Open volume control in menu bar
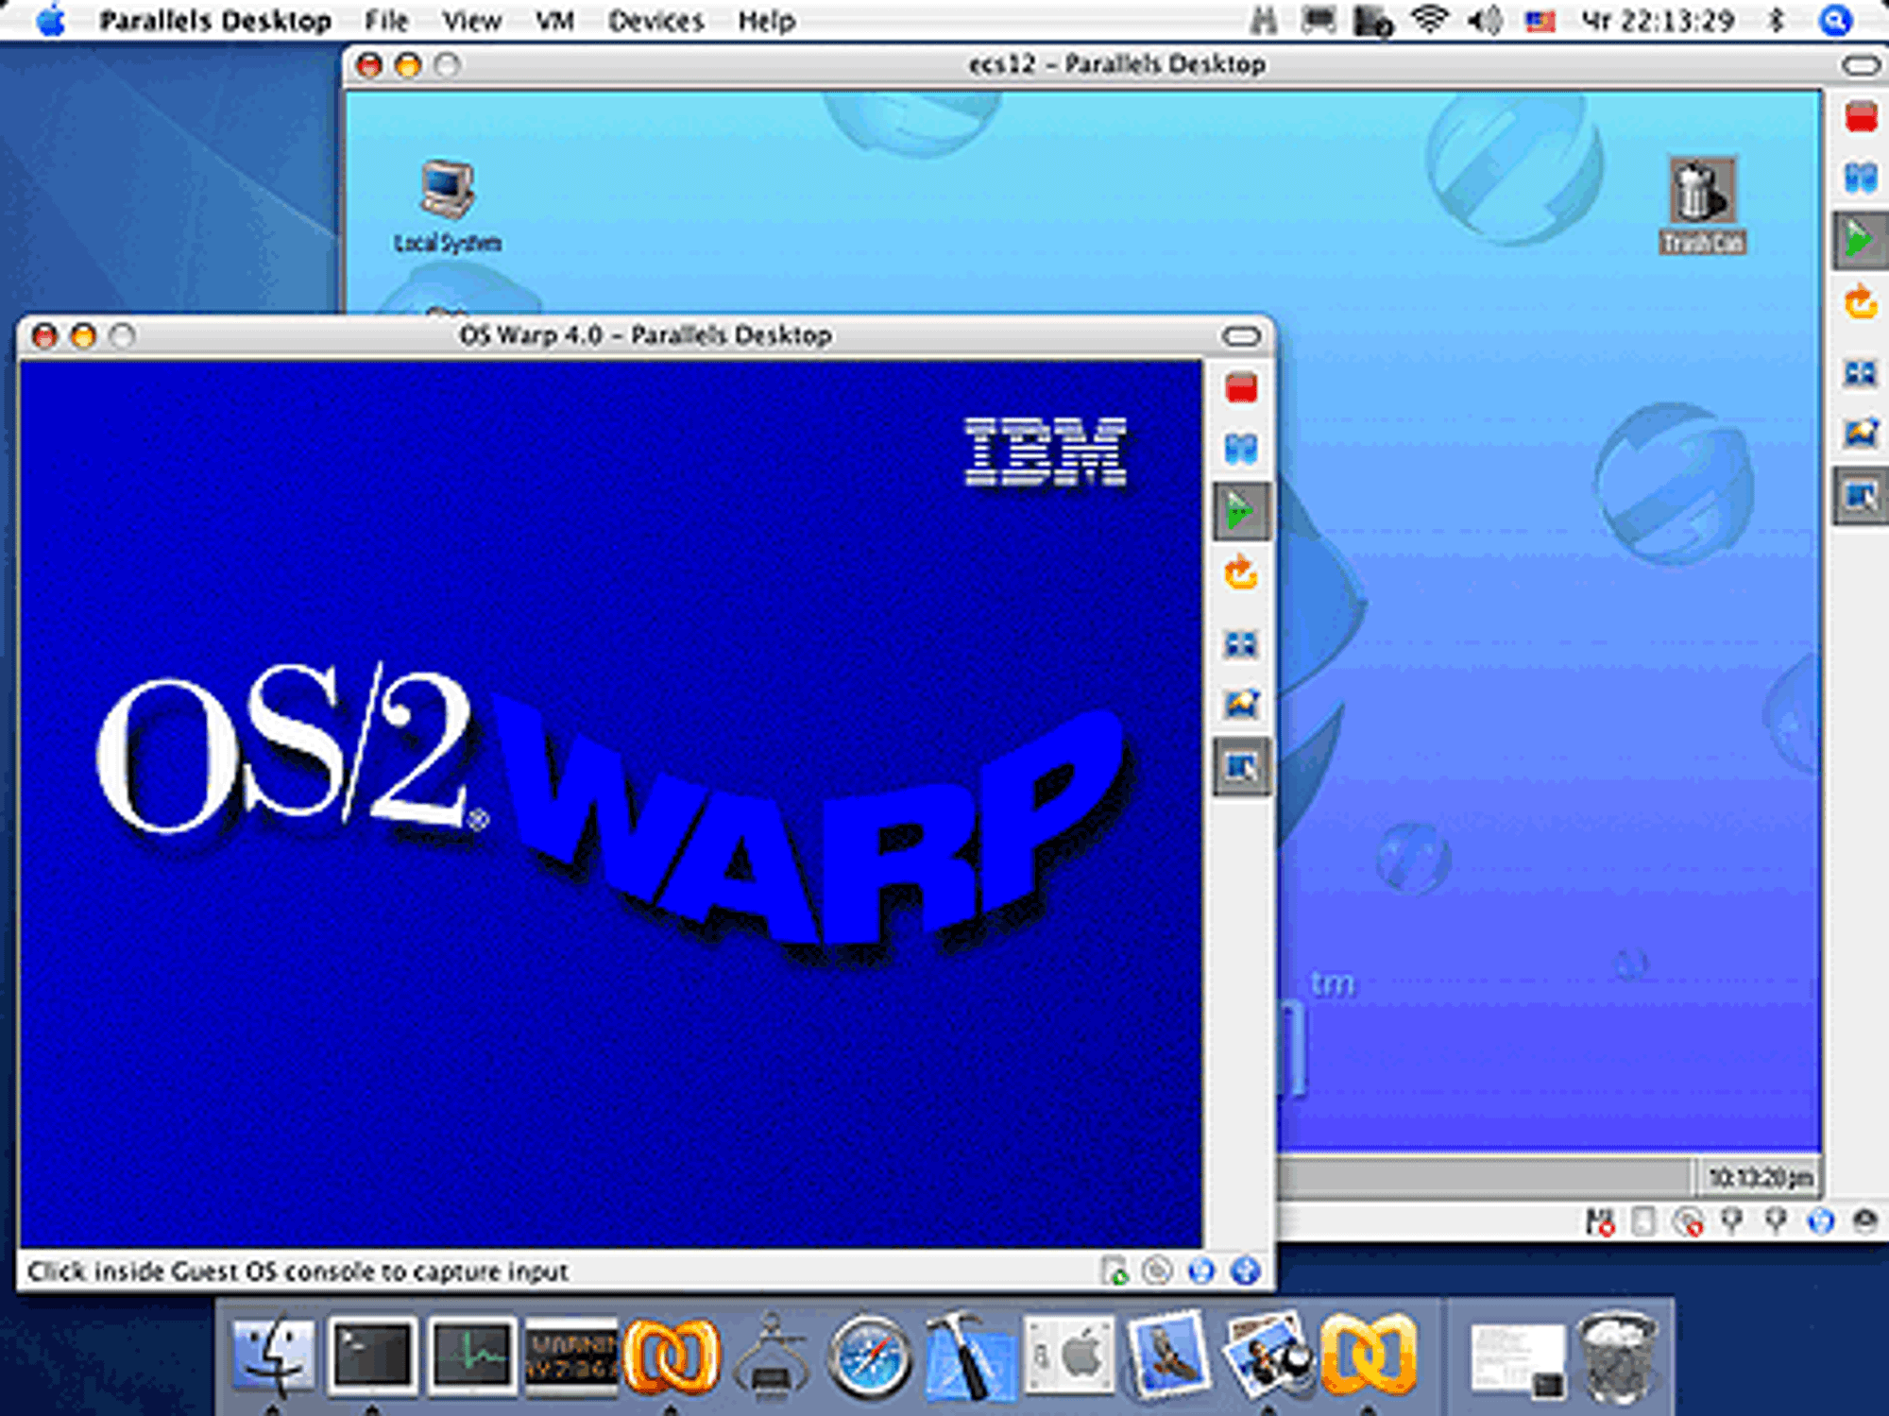Image resolution: width=1889 pixels, height=1416 pixels. pyautogui.click(x=1485, y=20)
